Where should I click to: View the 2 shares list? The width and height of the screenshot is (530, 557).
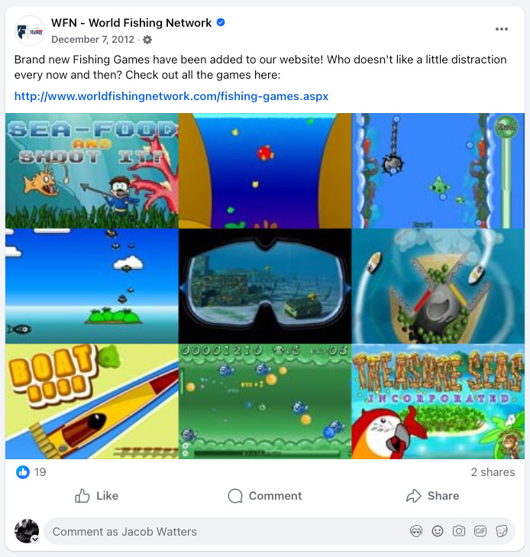point(493,472)
